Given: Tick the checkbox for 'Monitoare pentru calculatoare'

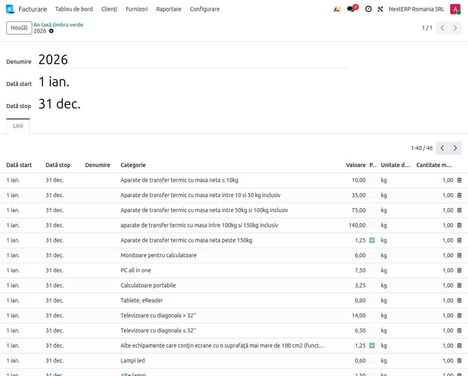Looking at the screenshot, I should point(372,255).
